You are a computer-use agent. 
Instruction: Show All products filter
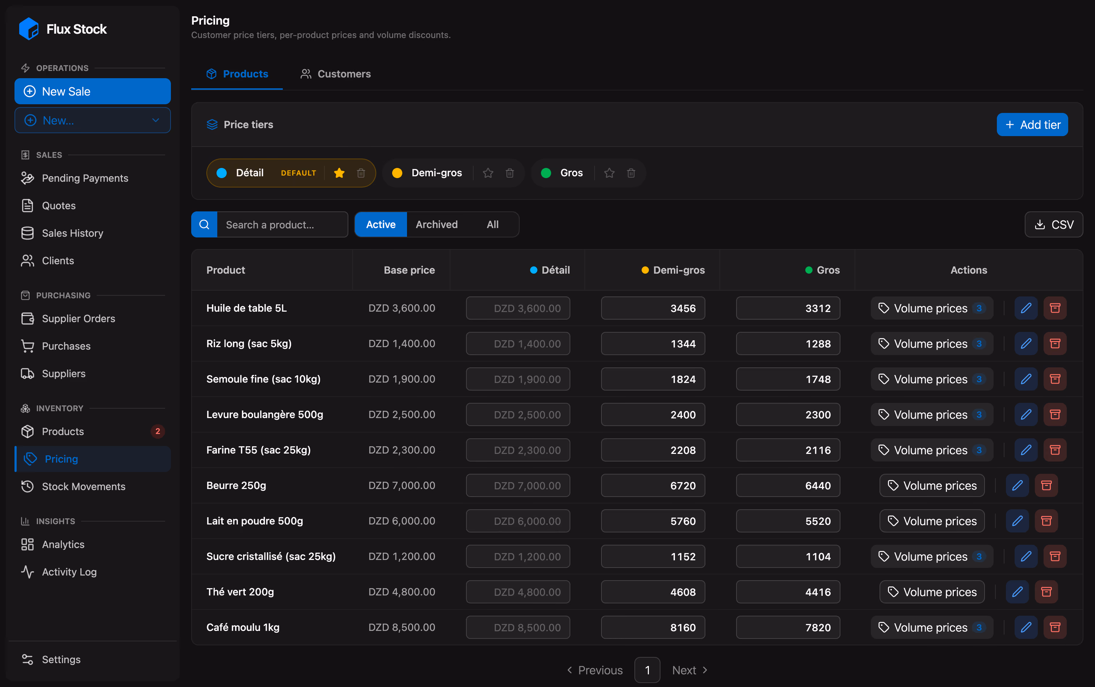click(x=493, y=224)
